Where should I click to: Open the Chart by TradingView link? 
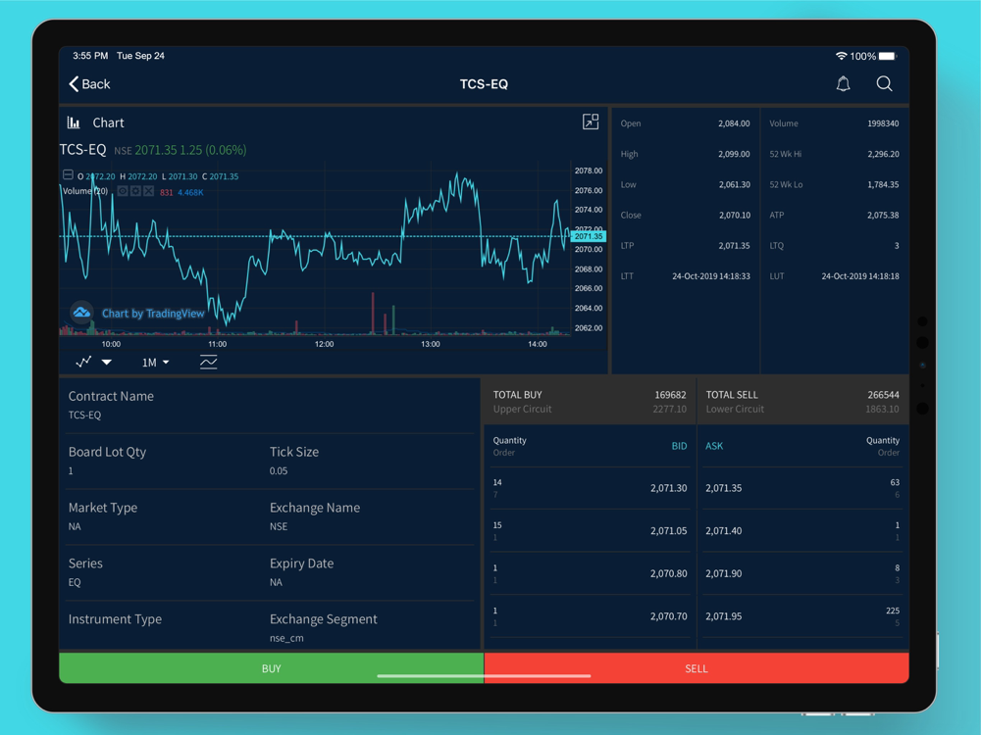coord(153,314)
